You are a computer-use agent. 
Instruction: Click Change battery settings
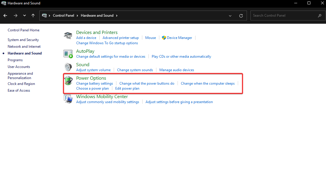tap(94, 83)
